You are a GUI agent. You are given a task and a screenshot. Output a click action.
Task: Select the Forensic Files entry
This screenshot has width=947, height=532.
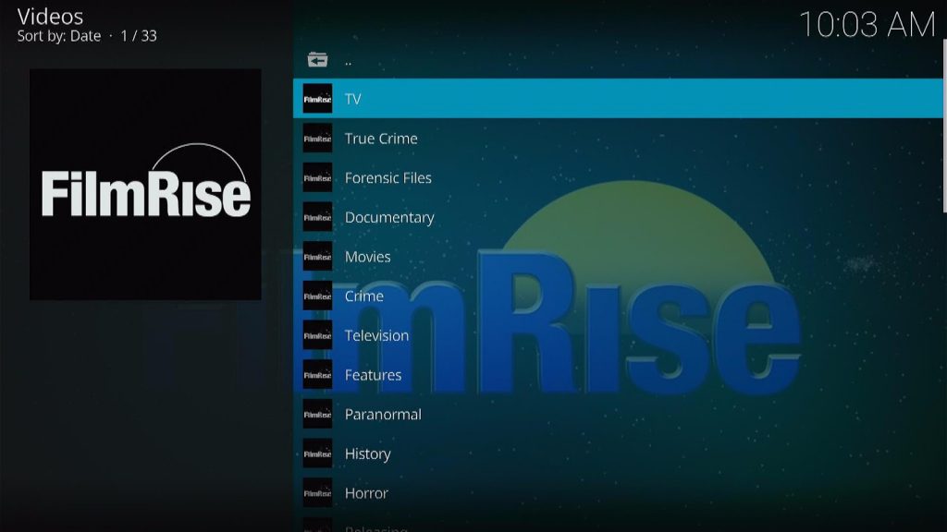click(x=618, y=177)
